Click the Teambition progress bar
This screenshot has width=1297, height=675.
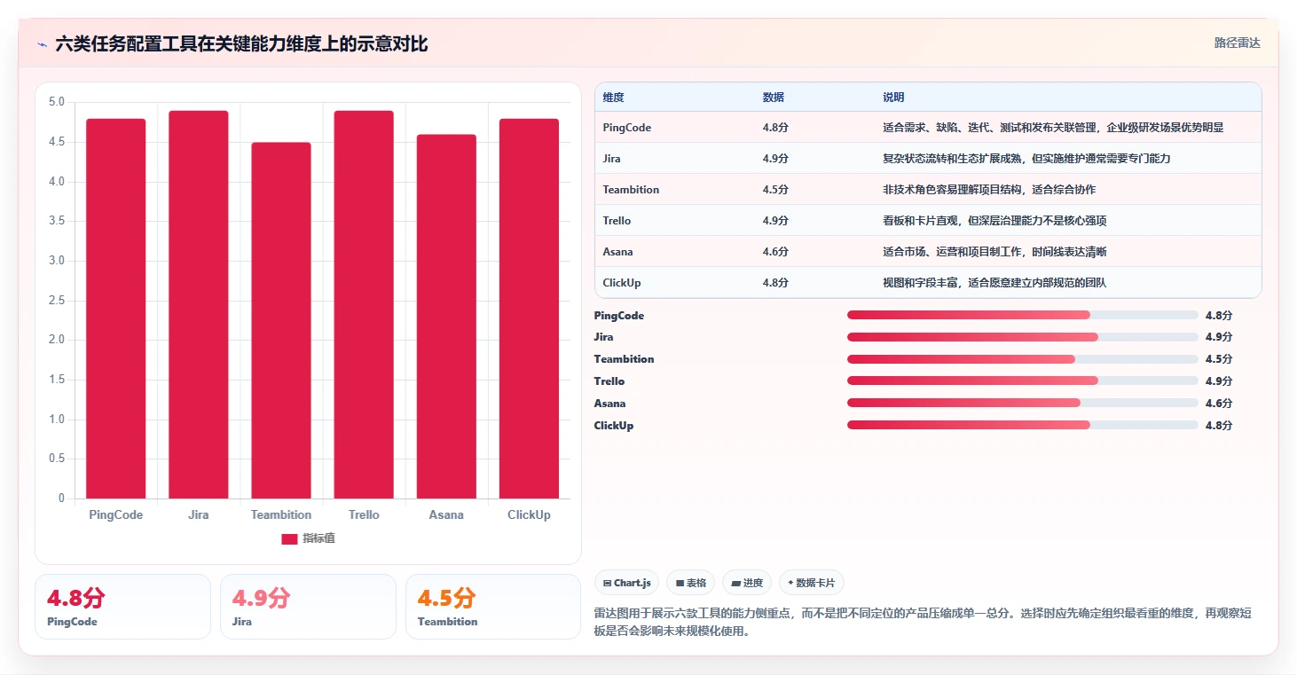[x=1023, y=359]
